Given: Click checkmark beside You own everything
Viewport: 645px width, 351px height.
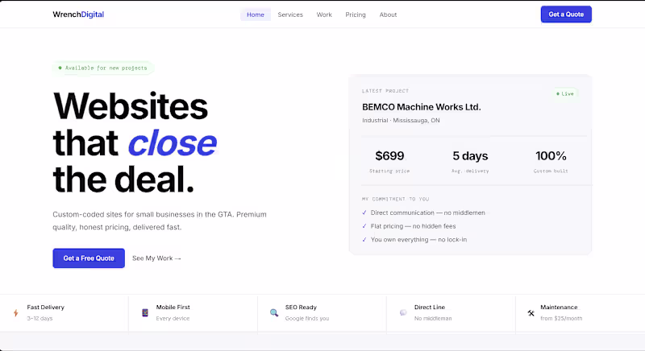Looking at the screenshot, I should [x=364, y=240].
